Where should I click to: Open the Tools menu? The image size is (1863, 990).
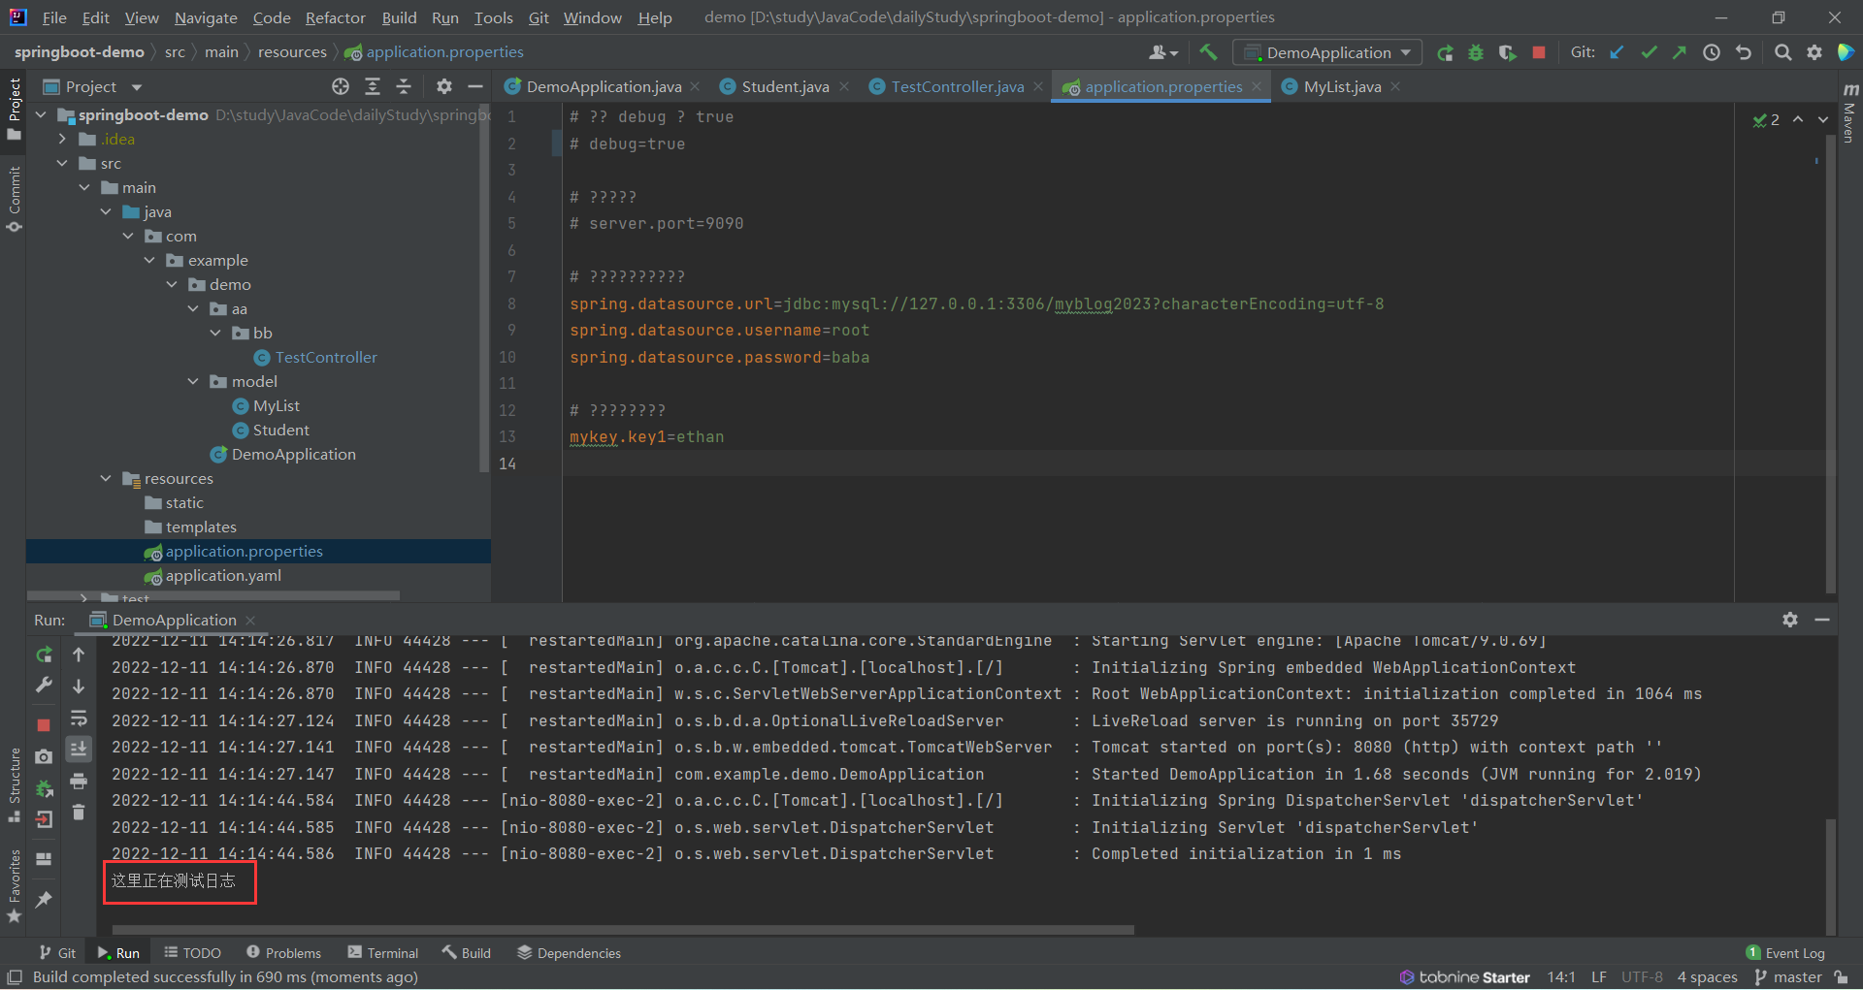pos(493,17)
